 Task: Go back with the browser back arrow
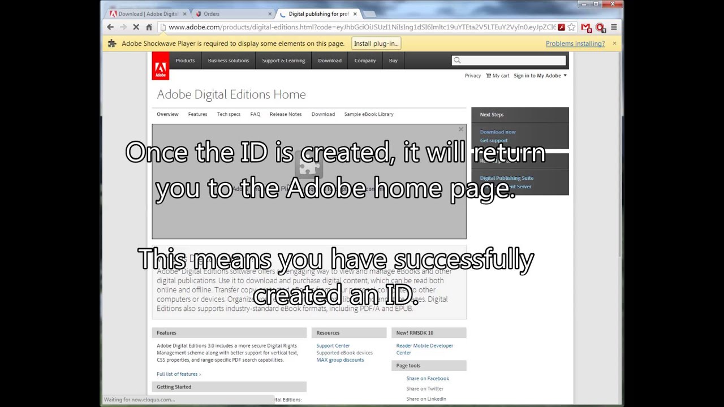(110, 27)
